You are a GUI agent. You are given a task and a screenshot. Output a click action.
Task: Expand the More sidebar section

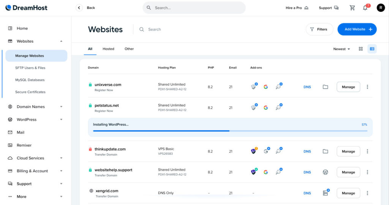click(61, 197)
